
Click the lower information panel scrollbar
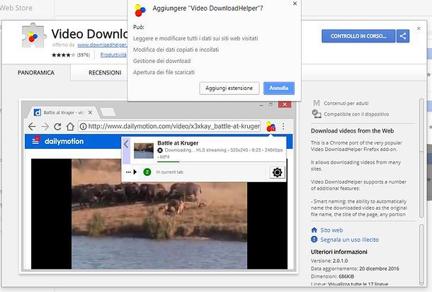click(x=421, y=255)
